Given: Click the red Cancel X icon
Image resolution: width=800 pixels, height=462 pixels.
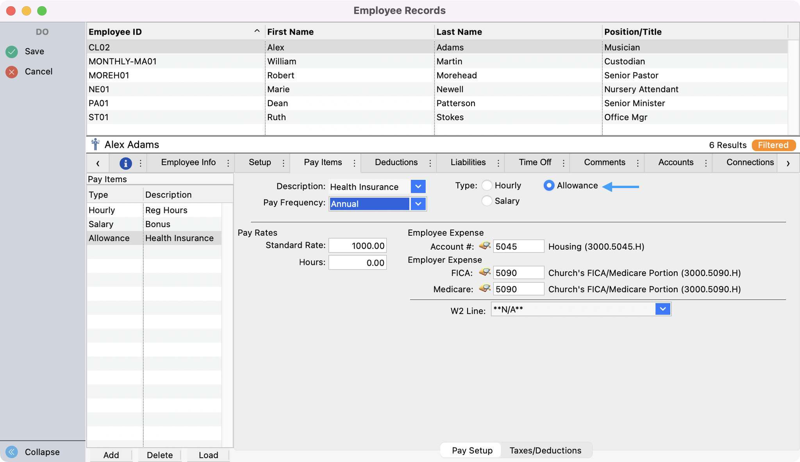Looking at the screenshot, I should click(x=12, y=72).
